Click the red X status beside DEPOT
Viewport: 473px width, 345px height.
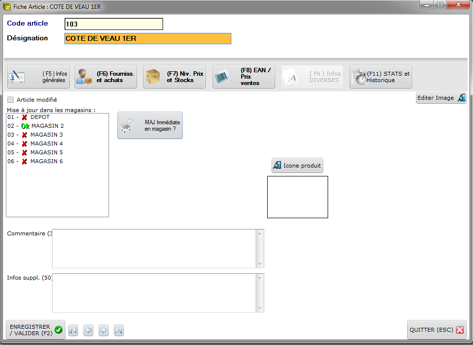click(x=25, y=117)
